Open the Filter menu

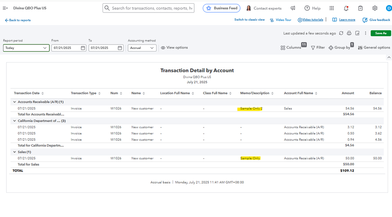(x=318, y=48)
